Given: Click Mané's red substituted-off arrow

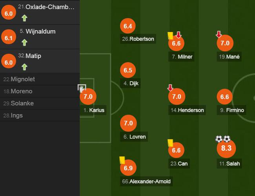Looking at the screenshot, I should tap(219, 35).
